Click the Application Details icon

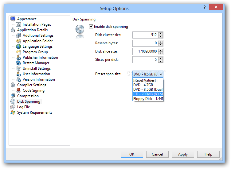13,30
